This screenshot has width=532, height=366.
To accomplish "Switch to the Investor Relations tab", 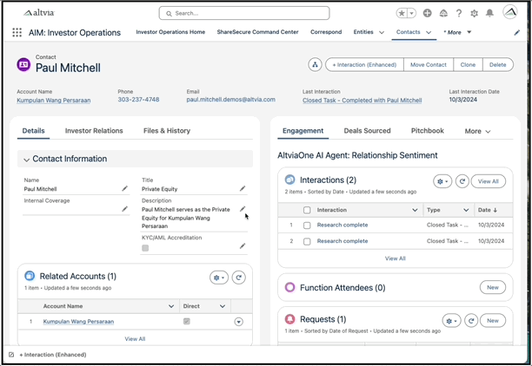I will 94,131.
